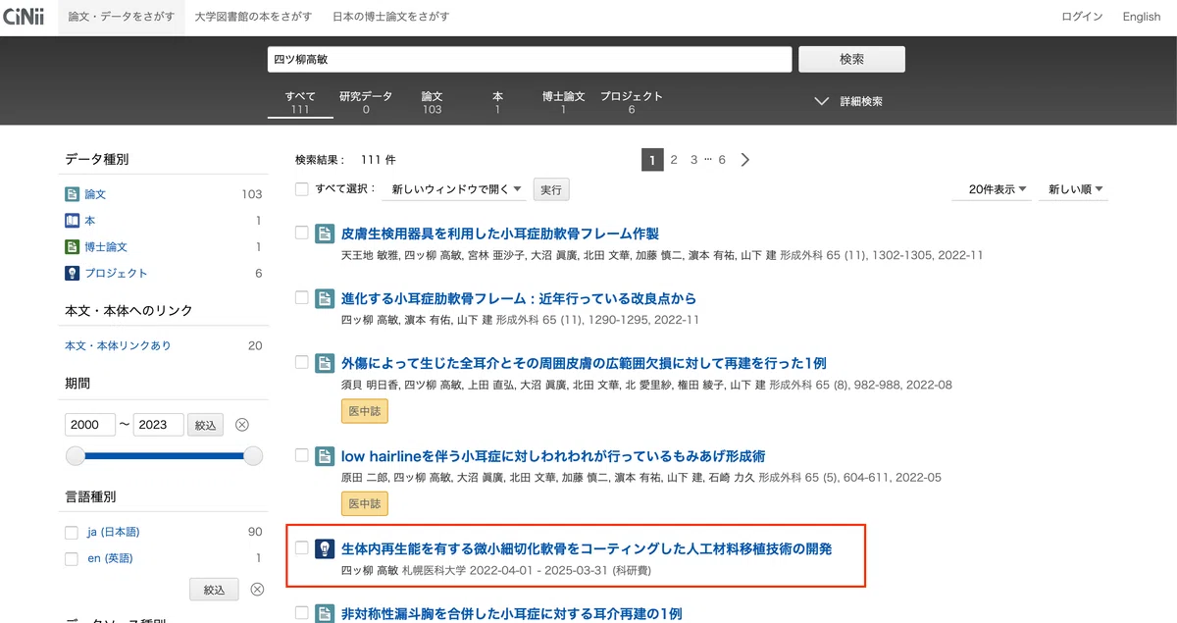The height and width of the screenshot is (623, 1177).
Task: Click 医中誌 badge under 外傷によって生じた result
Action: tap(365, 411)
